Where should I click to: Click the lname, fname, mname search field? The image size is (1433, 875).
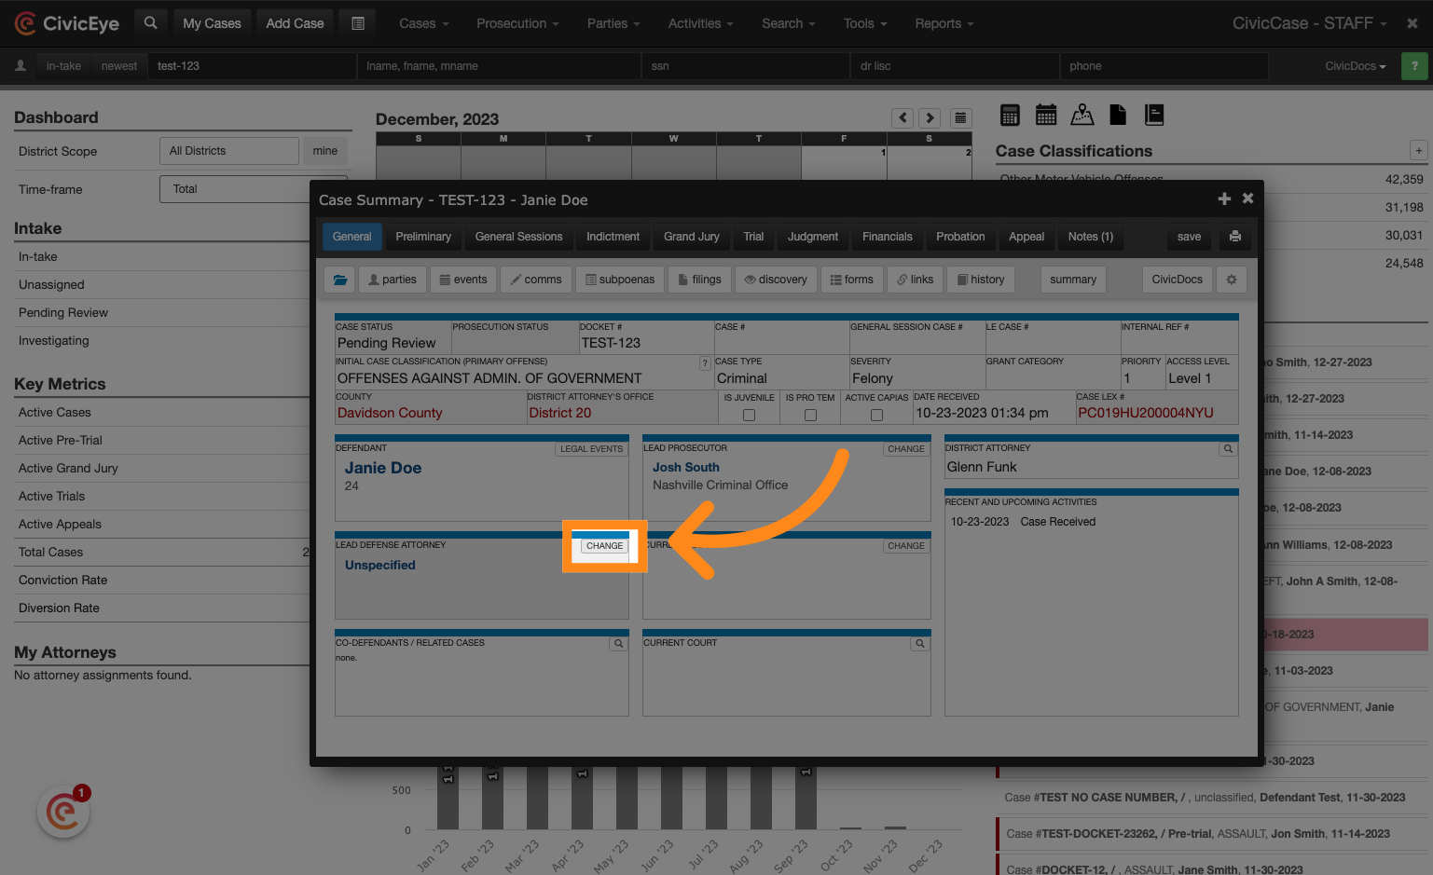tap(499, 66)
